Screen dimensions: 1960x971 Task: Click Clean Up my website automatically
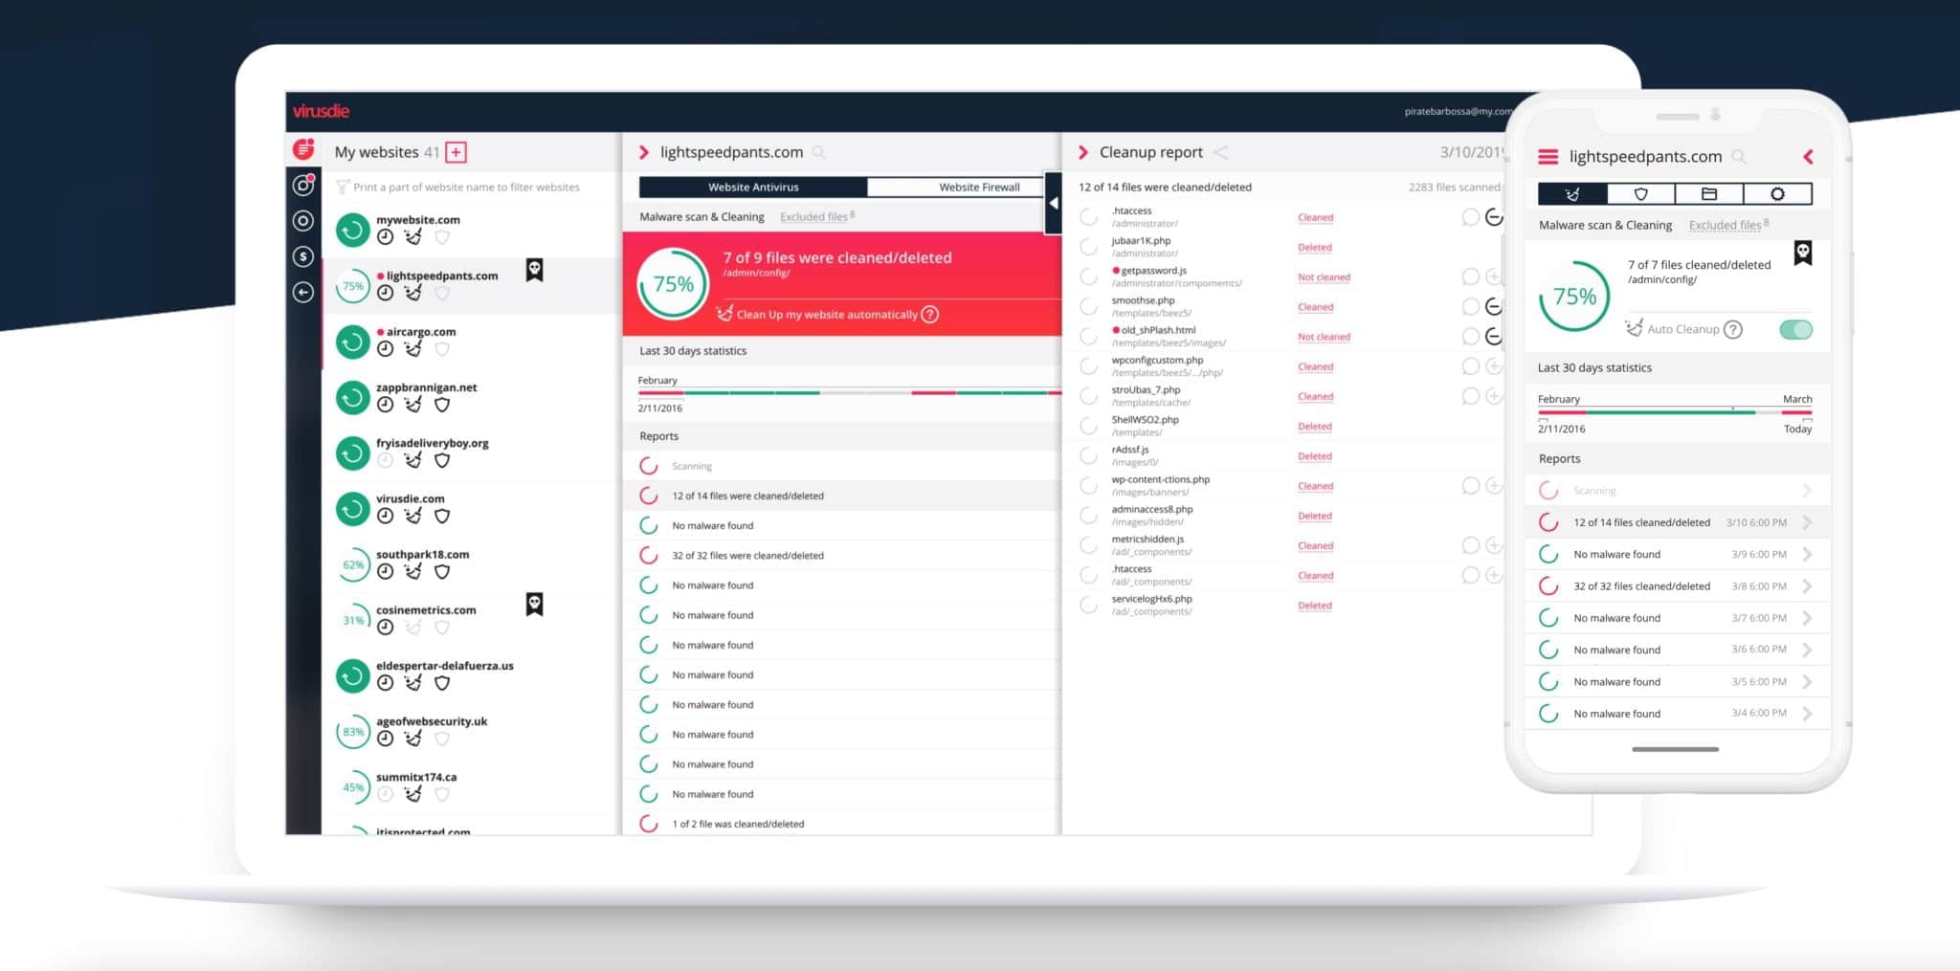click(827, 315)
